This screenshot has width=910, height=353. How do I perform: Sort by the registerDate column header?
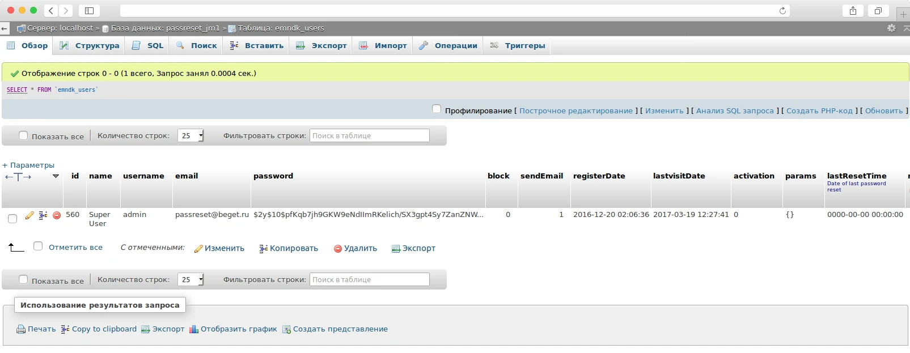point(599,176)
